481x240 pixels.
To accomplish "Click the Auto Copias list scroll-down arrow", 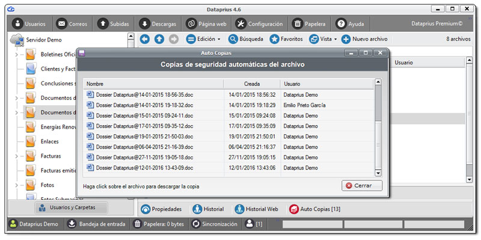I will pyautogui.click(x=378, y=173).
